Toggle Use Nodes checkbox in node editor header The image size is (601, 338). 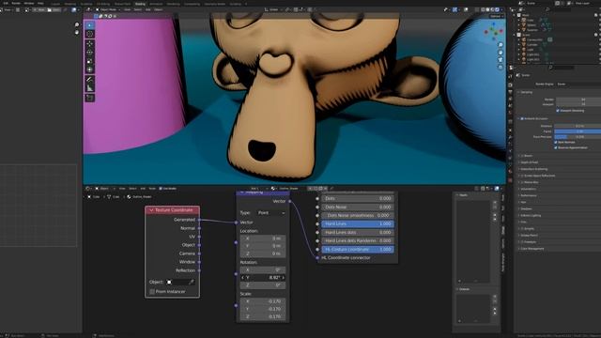[x=161, y=189]
